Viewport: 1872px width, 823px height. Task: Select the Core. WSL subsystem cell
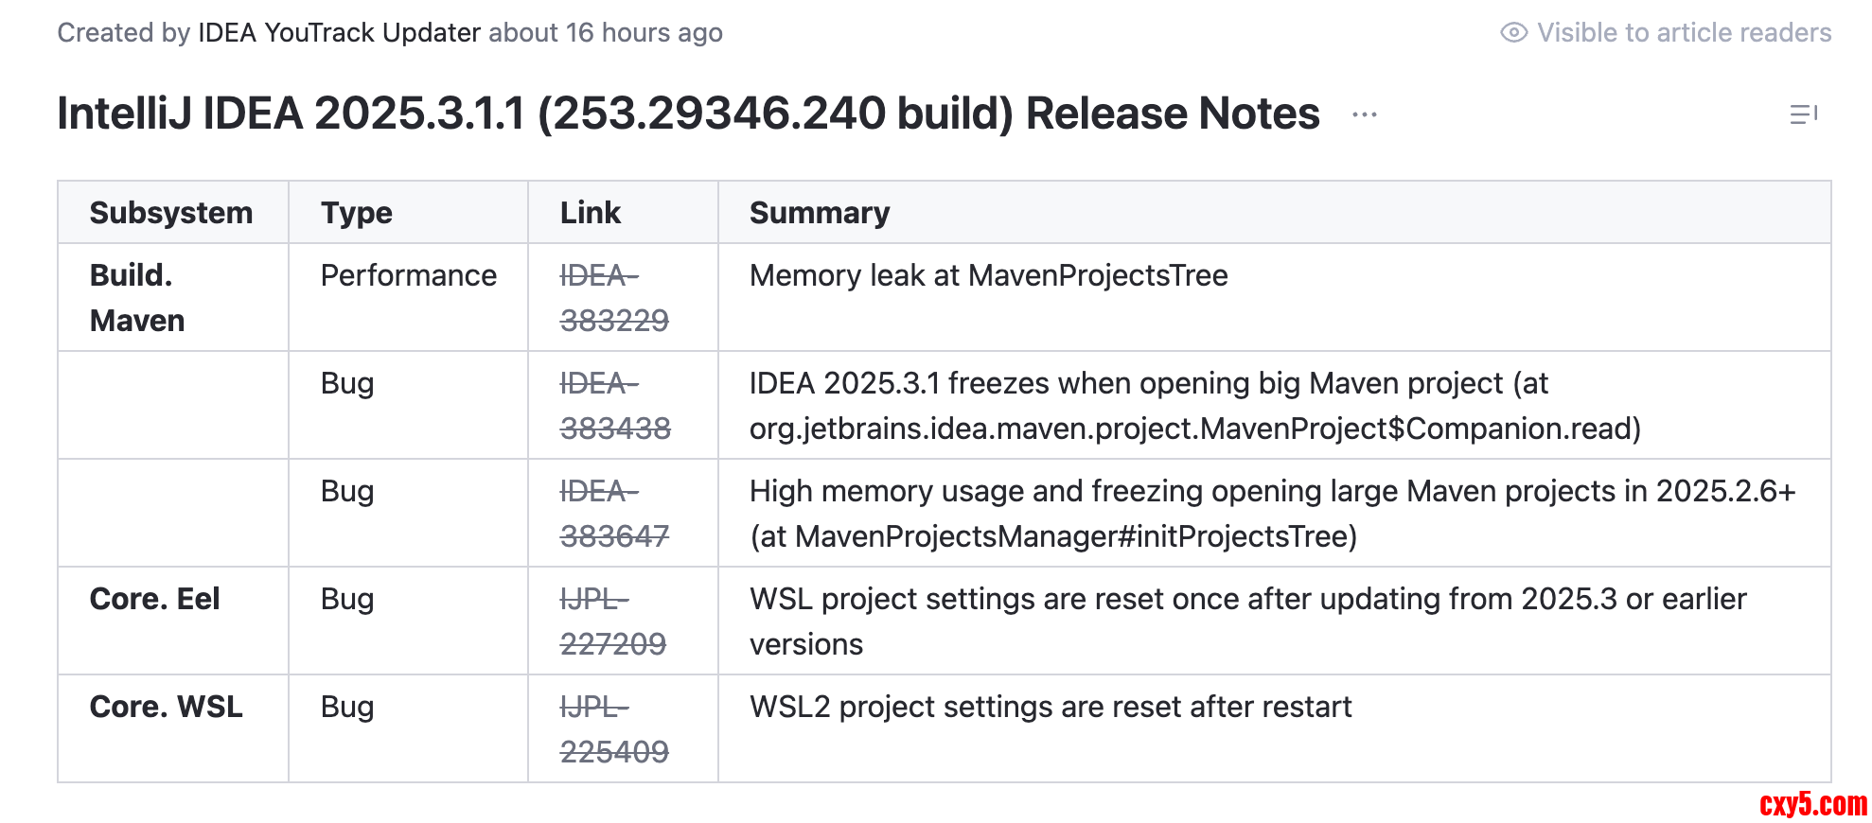166,707
